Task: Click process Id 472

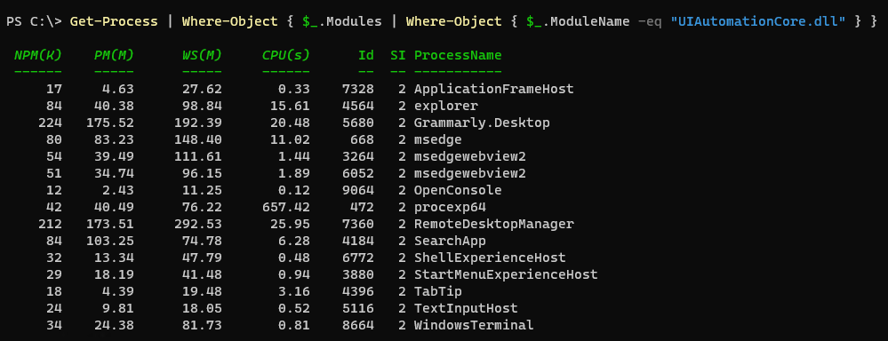Action: tap(362, 207)
